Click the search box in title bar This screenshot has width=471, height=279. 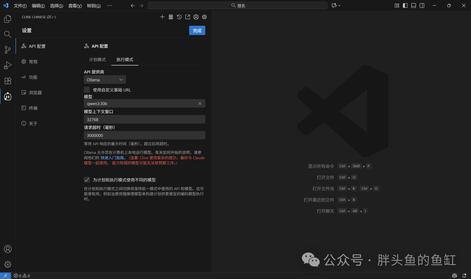(x=238, y=5)
